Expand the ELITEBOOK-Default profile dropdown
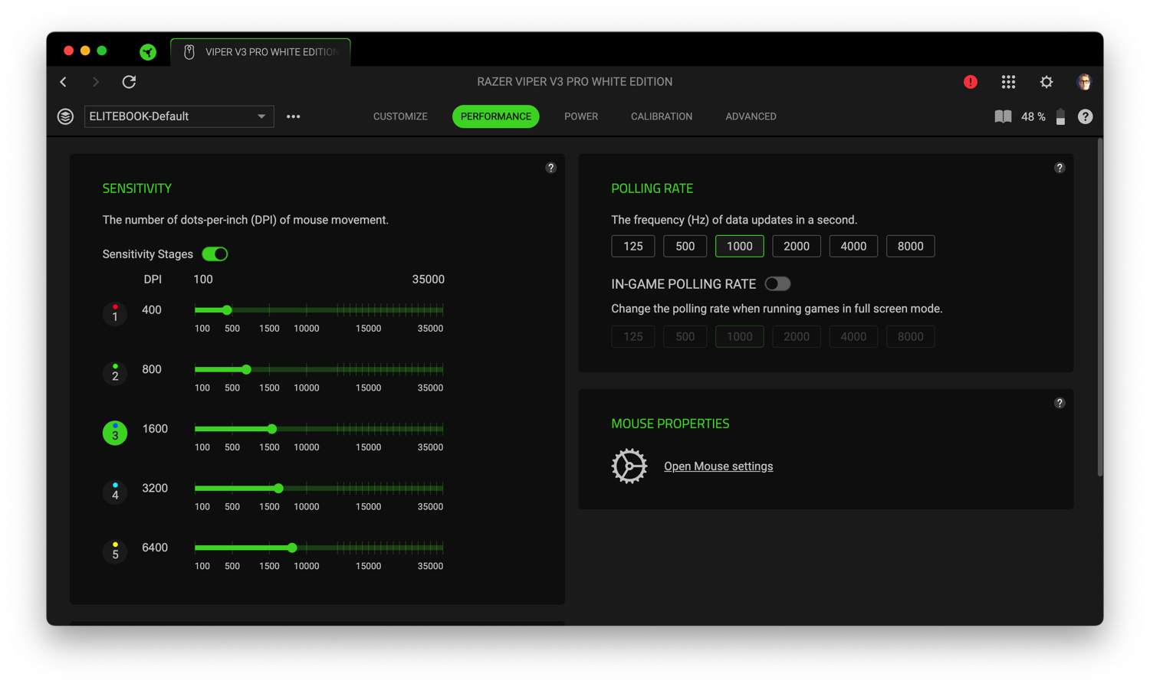The width and height of the screenshot is (1150, 687). coord(179,116)
